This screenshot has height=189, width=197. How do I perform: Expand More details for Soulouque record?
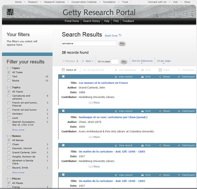click(94, 137)
